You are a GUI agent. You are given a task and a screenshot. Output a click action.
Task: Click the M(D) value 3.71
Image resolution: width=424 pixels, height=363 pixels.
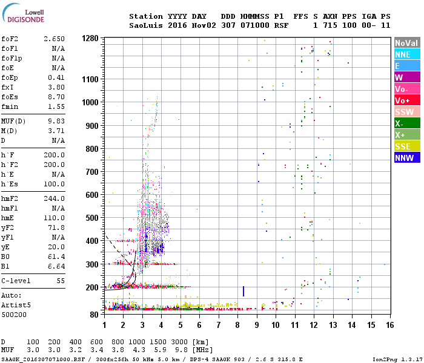click(56, 131)
